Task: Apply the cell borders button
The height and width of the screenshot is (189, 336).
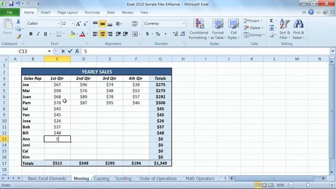Action: point(59,34)
